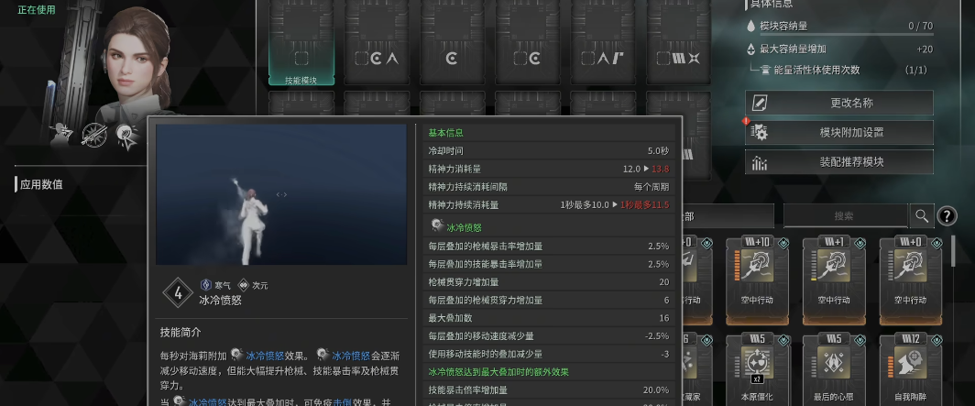The image size is (975, 406).
Task: Click the droplet icon beside 最大容纳量增加
Action: click(751, 49)
